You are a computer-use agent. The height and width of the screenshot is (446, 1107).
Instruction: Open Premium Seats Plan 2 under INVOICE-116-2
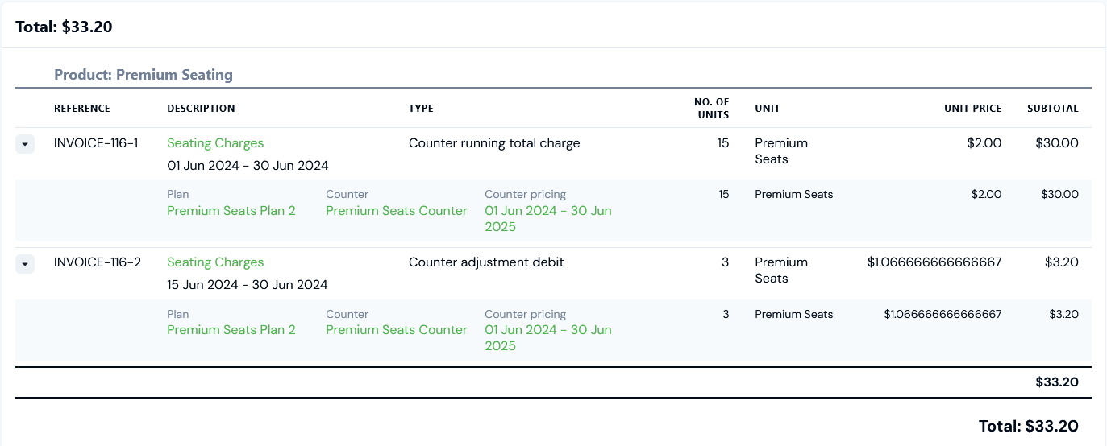point(231,330)
